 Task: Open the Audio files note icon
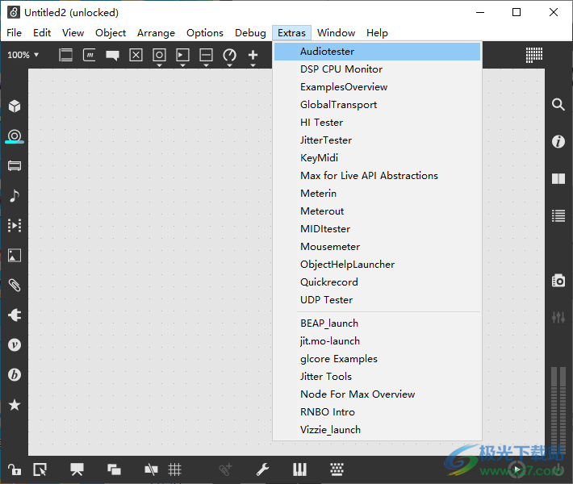click(14, 196)
